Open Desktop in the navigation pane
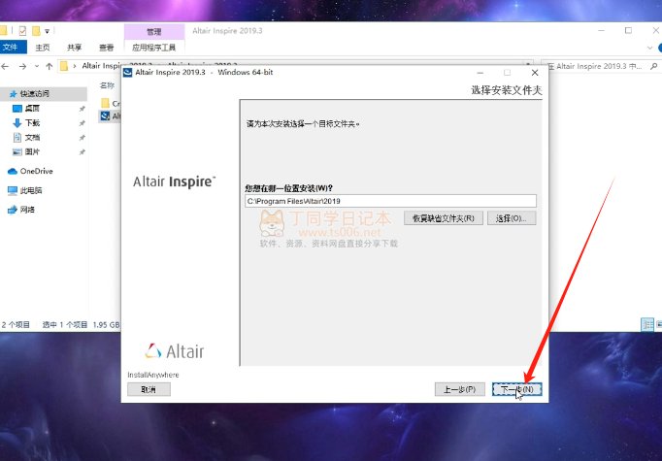This screenshot has width=662, height=461. pos(32,109)
